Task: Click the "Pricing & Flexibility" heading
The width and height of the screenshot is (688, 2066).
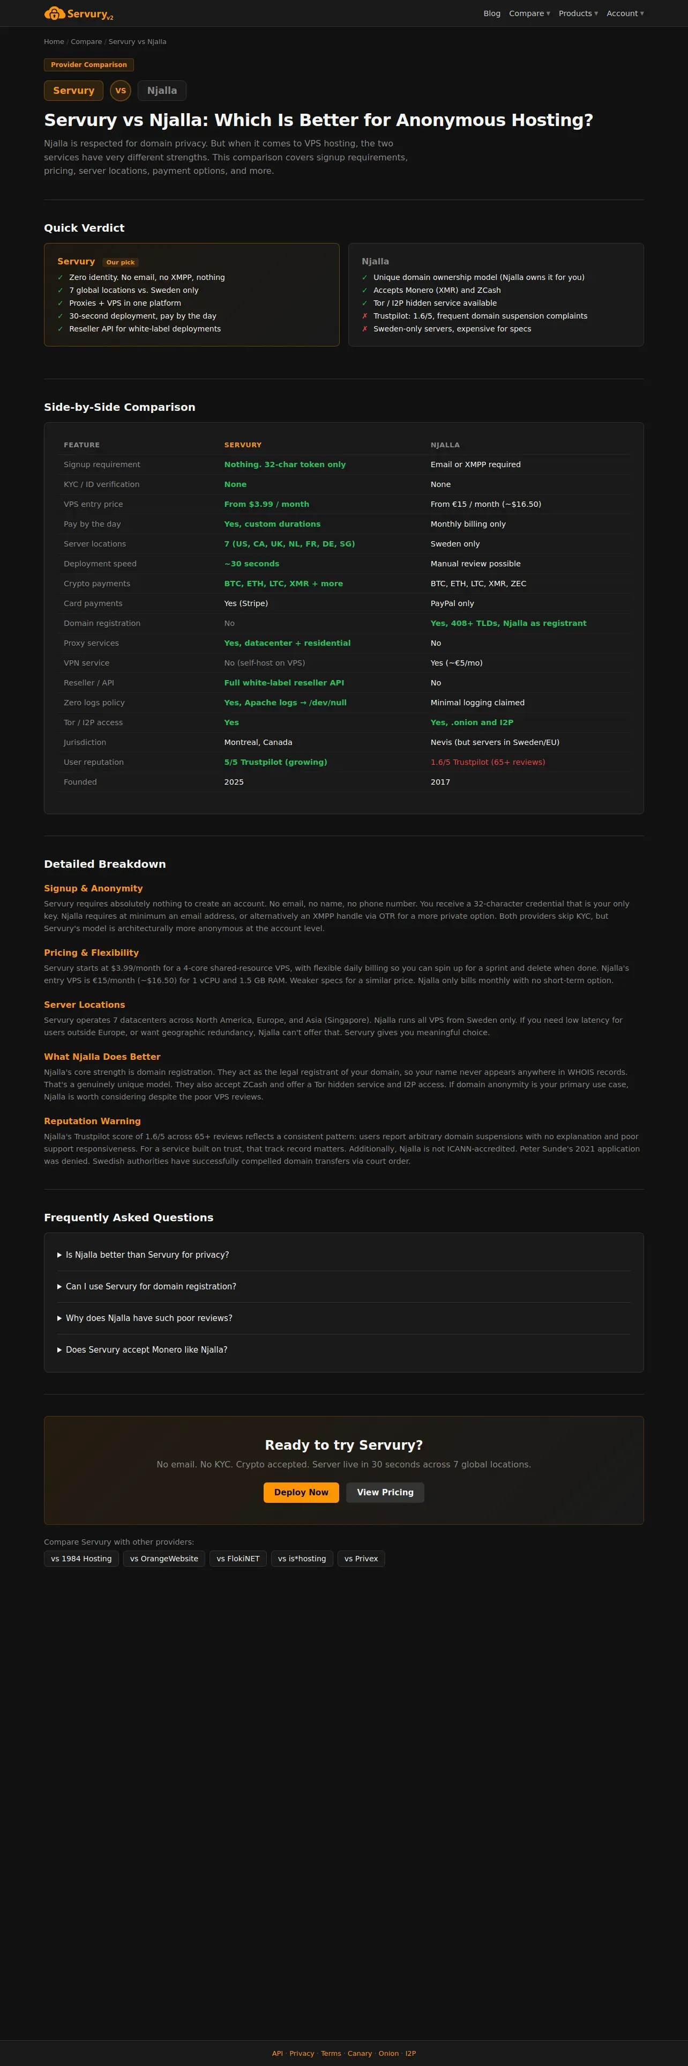Action: (91, 953)
